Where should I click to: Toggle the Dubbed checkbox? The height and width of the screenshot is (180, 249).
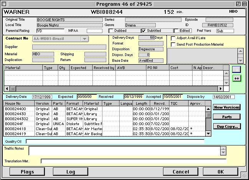pyautogui.click(x=110, y=31)
